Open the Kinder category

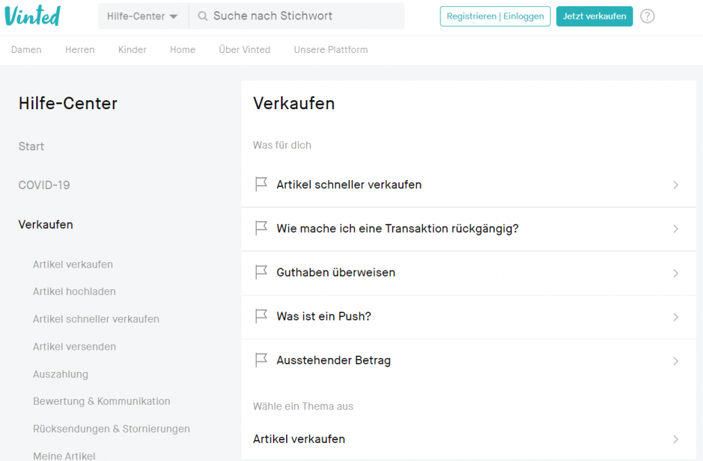point(132,50)
